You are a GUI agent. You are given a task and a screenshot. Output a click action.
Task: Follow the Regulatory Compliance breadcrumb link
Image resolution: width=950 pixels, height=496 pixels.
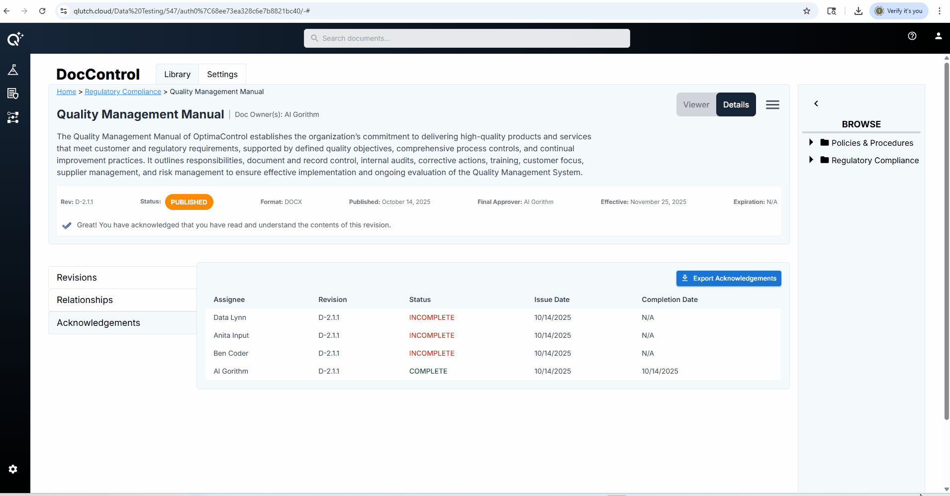pyautogui.click(x=123, y=92)
